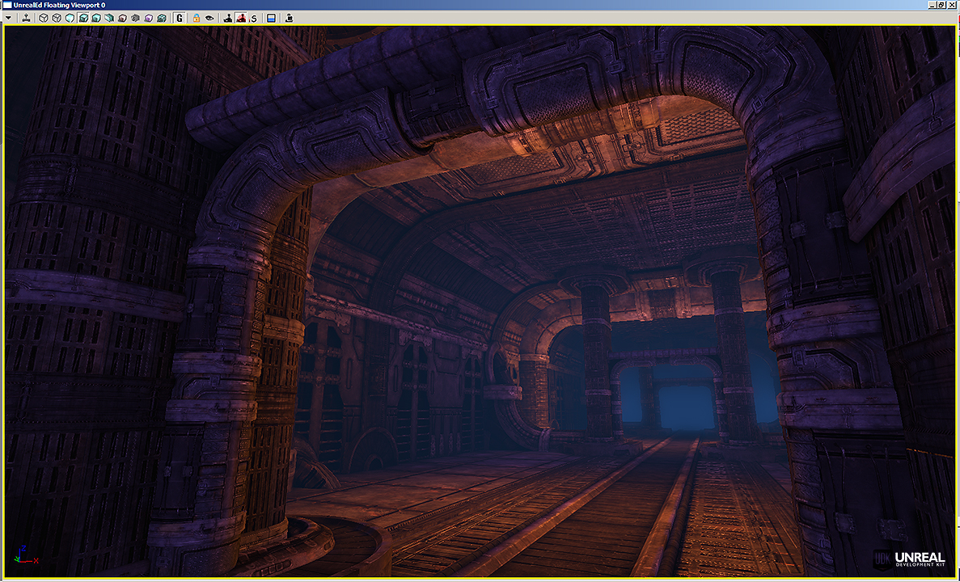
Task: Click the S icon in viewport toolbar
Action: pyautogui.click(x=253, y=19)
